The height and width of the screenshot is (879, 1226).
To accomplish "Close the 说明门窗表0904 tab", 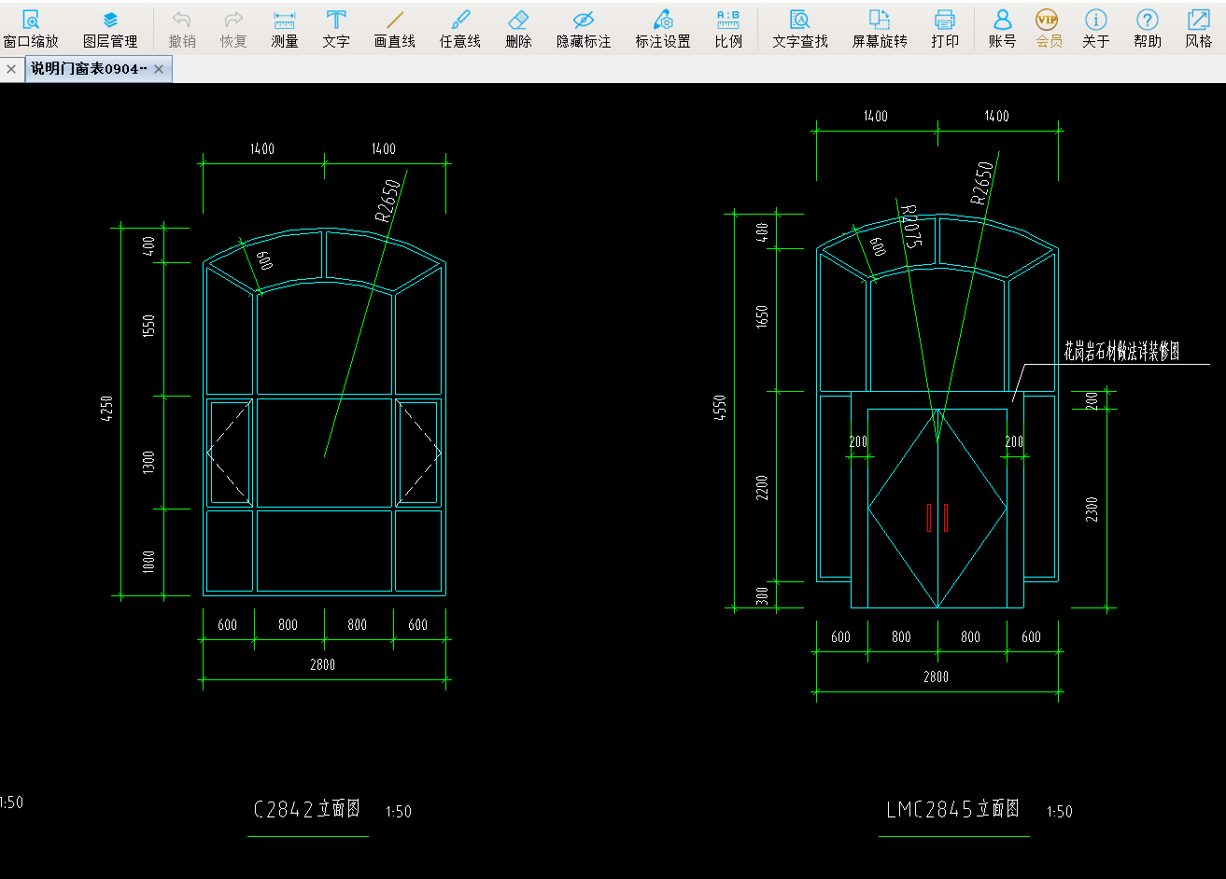I will point(160,69).
